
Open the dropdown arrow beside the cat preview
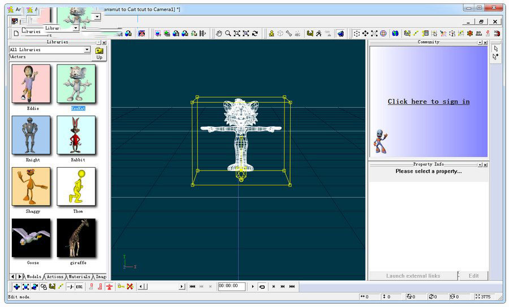97,16
